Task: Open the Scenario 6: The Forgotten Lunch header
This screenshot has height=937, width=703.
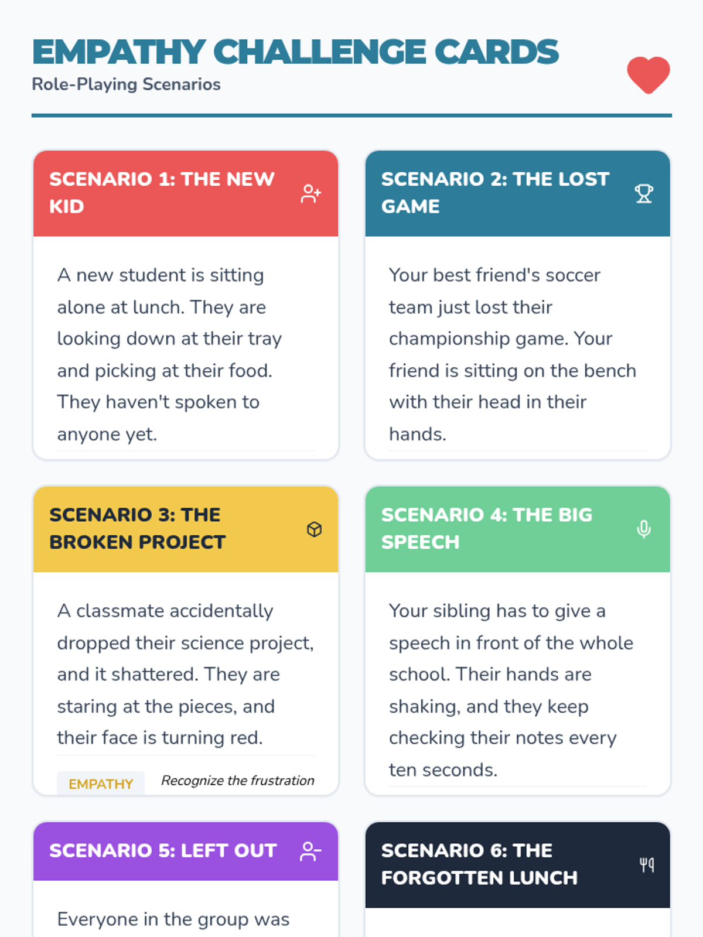Action: [479, 864]
